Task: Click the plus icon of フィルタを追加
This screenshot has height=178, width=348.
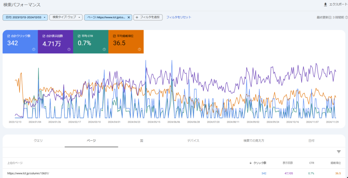Action: click(x=137, y=17)
